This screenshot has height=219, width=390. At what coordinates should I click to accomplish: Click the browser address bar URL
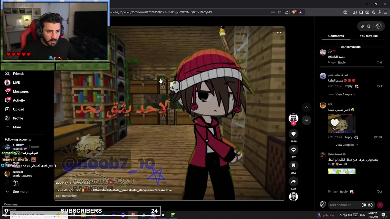coord(161,12)
